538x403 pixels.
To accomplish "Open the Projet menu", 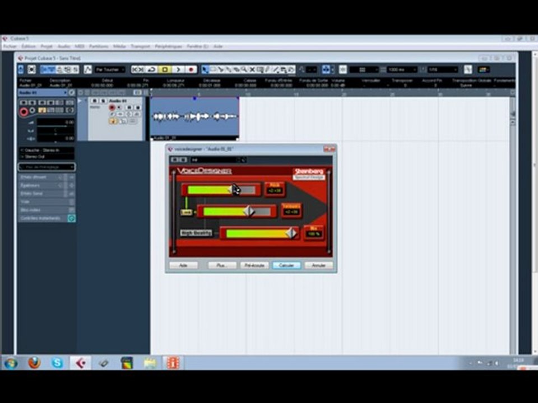I will click(x=47, y=46).
